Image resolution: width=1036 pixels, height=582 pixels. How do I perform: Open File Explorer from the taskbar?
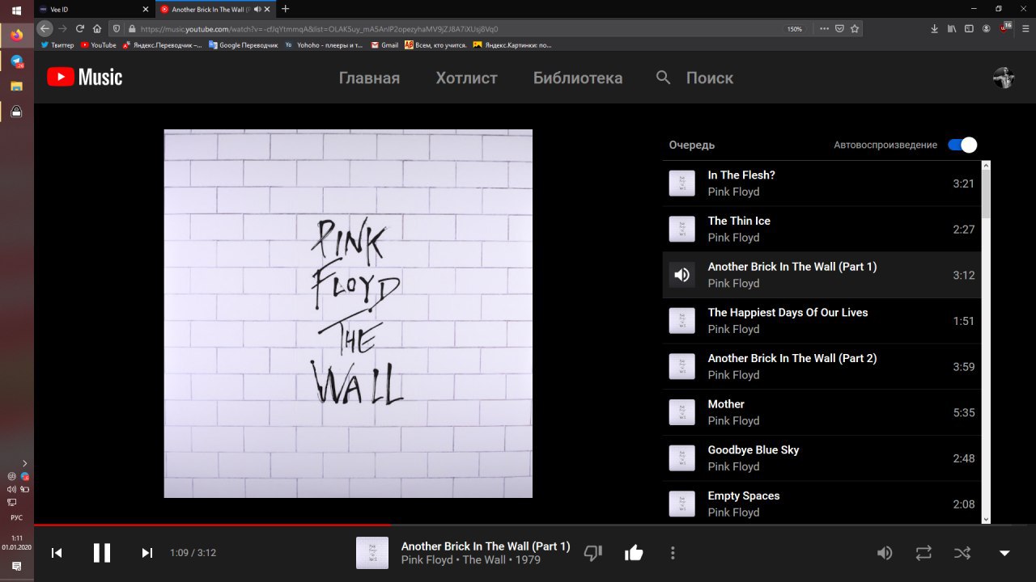[16, 86]
